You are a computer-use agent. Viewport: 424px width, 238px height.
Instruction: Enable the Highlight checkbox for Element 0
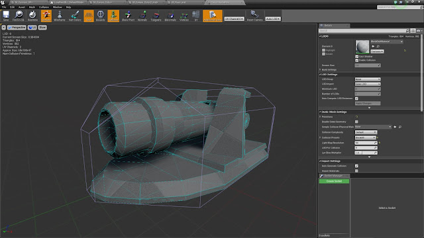tap(323, 50)
